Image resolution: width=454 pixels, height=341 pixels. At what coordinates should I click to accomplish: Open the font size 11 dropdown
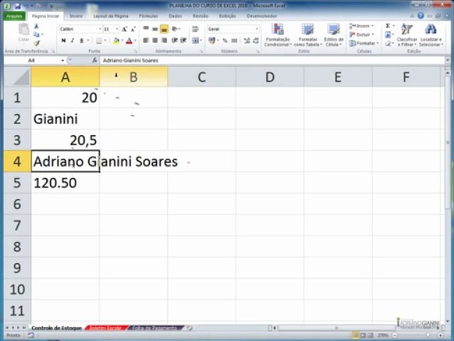click(117, 29)
